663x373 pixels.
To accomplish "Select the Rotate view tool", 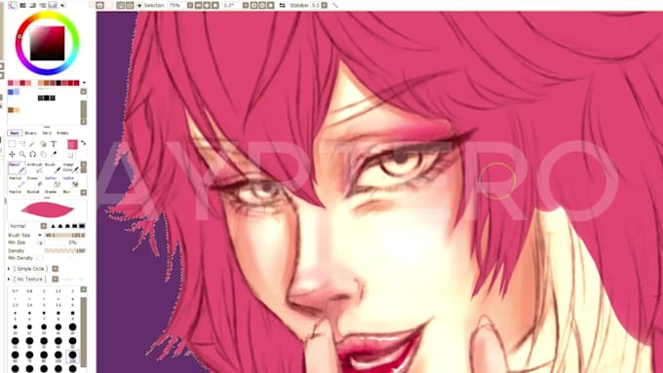I will coord(32,154).
